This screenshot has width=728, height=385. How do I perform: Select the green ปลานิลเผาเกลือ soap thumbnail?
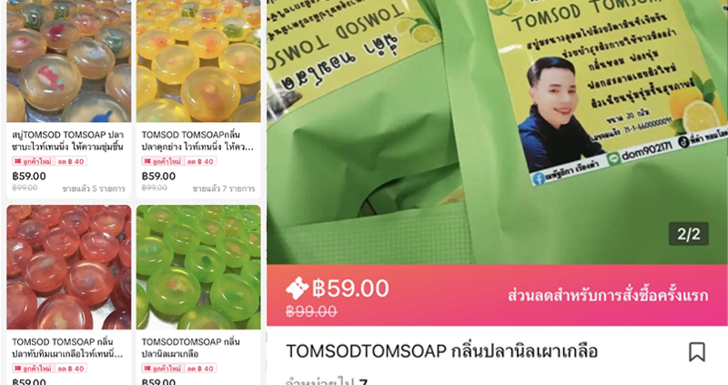[x=198, y=267]
